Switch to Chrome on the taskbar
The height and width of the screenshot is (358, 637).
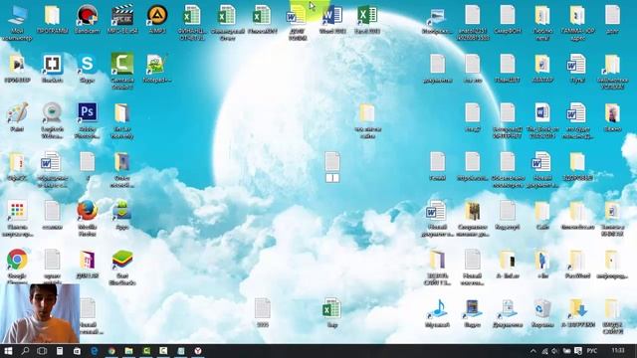pos(111,351)
